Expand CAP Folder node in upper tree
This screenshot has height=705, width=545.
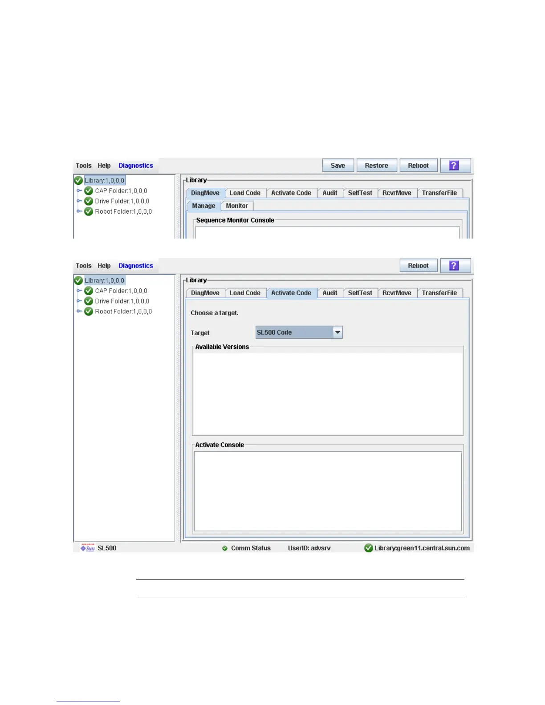(79, 191)
